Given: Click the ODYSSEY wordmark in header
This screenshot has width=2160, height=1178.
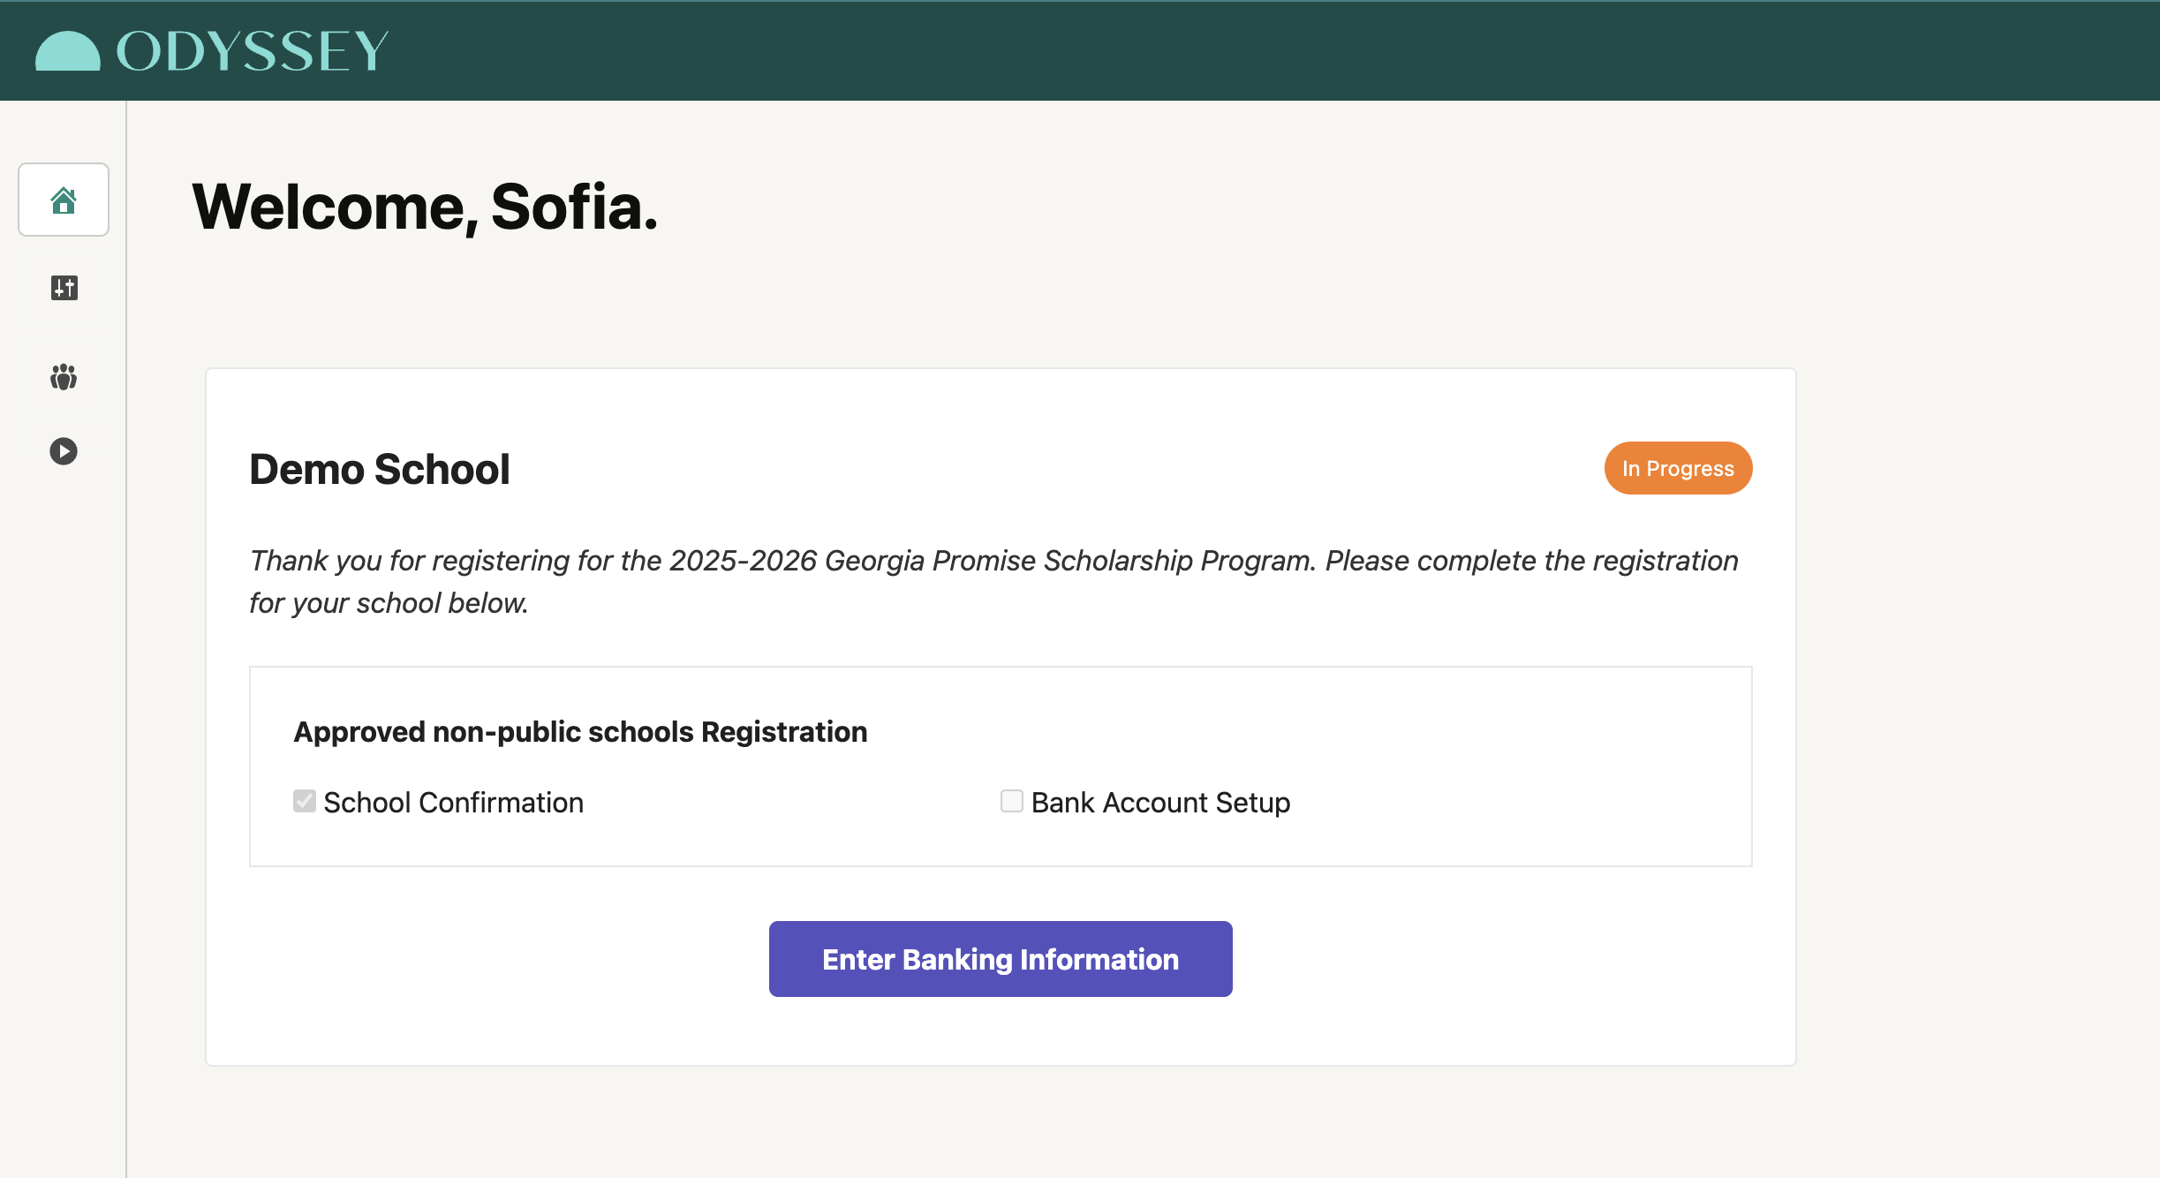Looking at the screenshot, I should (253, 50).
